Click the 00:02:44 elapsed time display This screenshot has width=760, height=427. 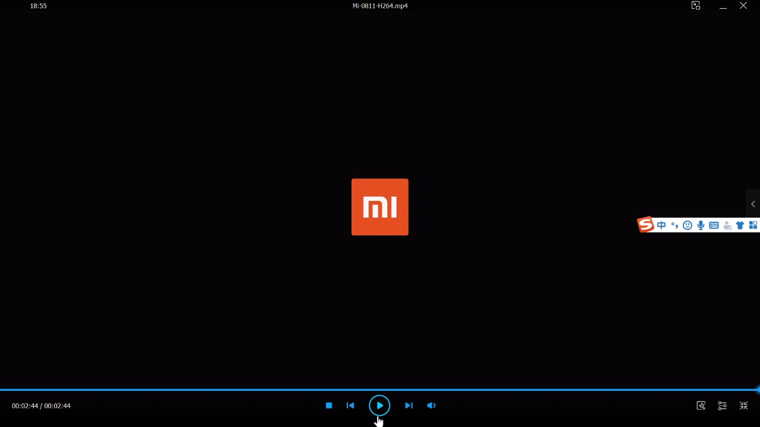tap(25, 406)
